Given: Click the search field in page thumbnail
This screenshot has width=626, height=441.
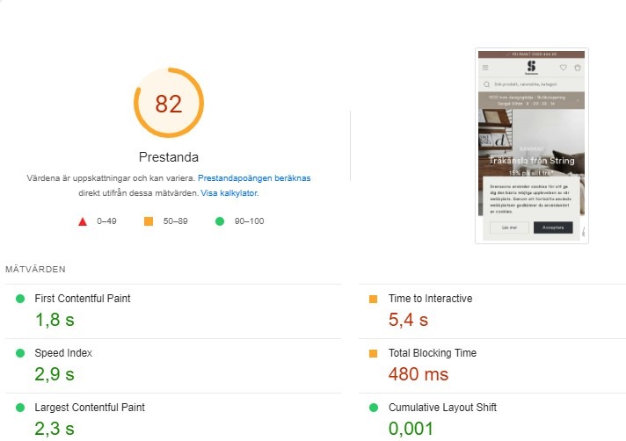Looking at the screenshot, I should 532,84.
